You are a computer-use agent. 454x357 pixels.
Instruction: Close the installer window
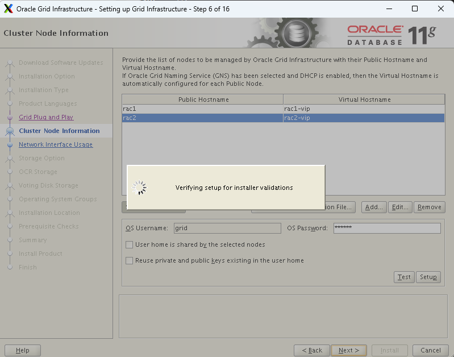441,9
